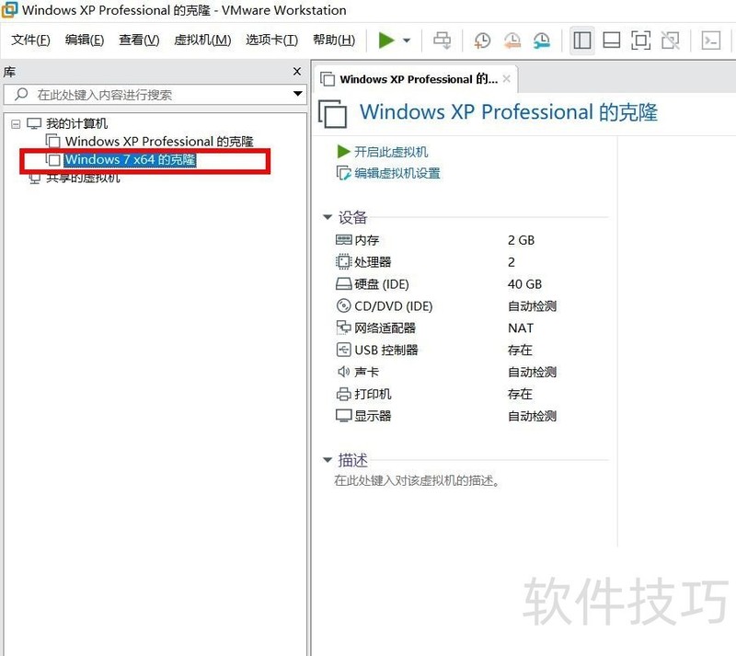This screenshot has height=656, width=736.
Task: Toggle full screen mode
Action: [x=643, y=40]
